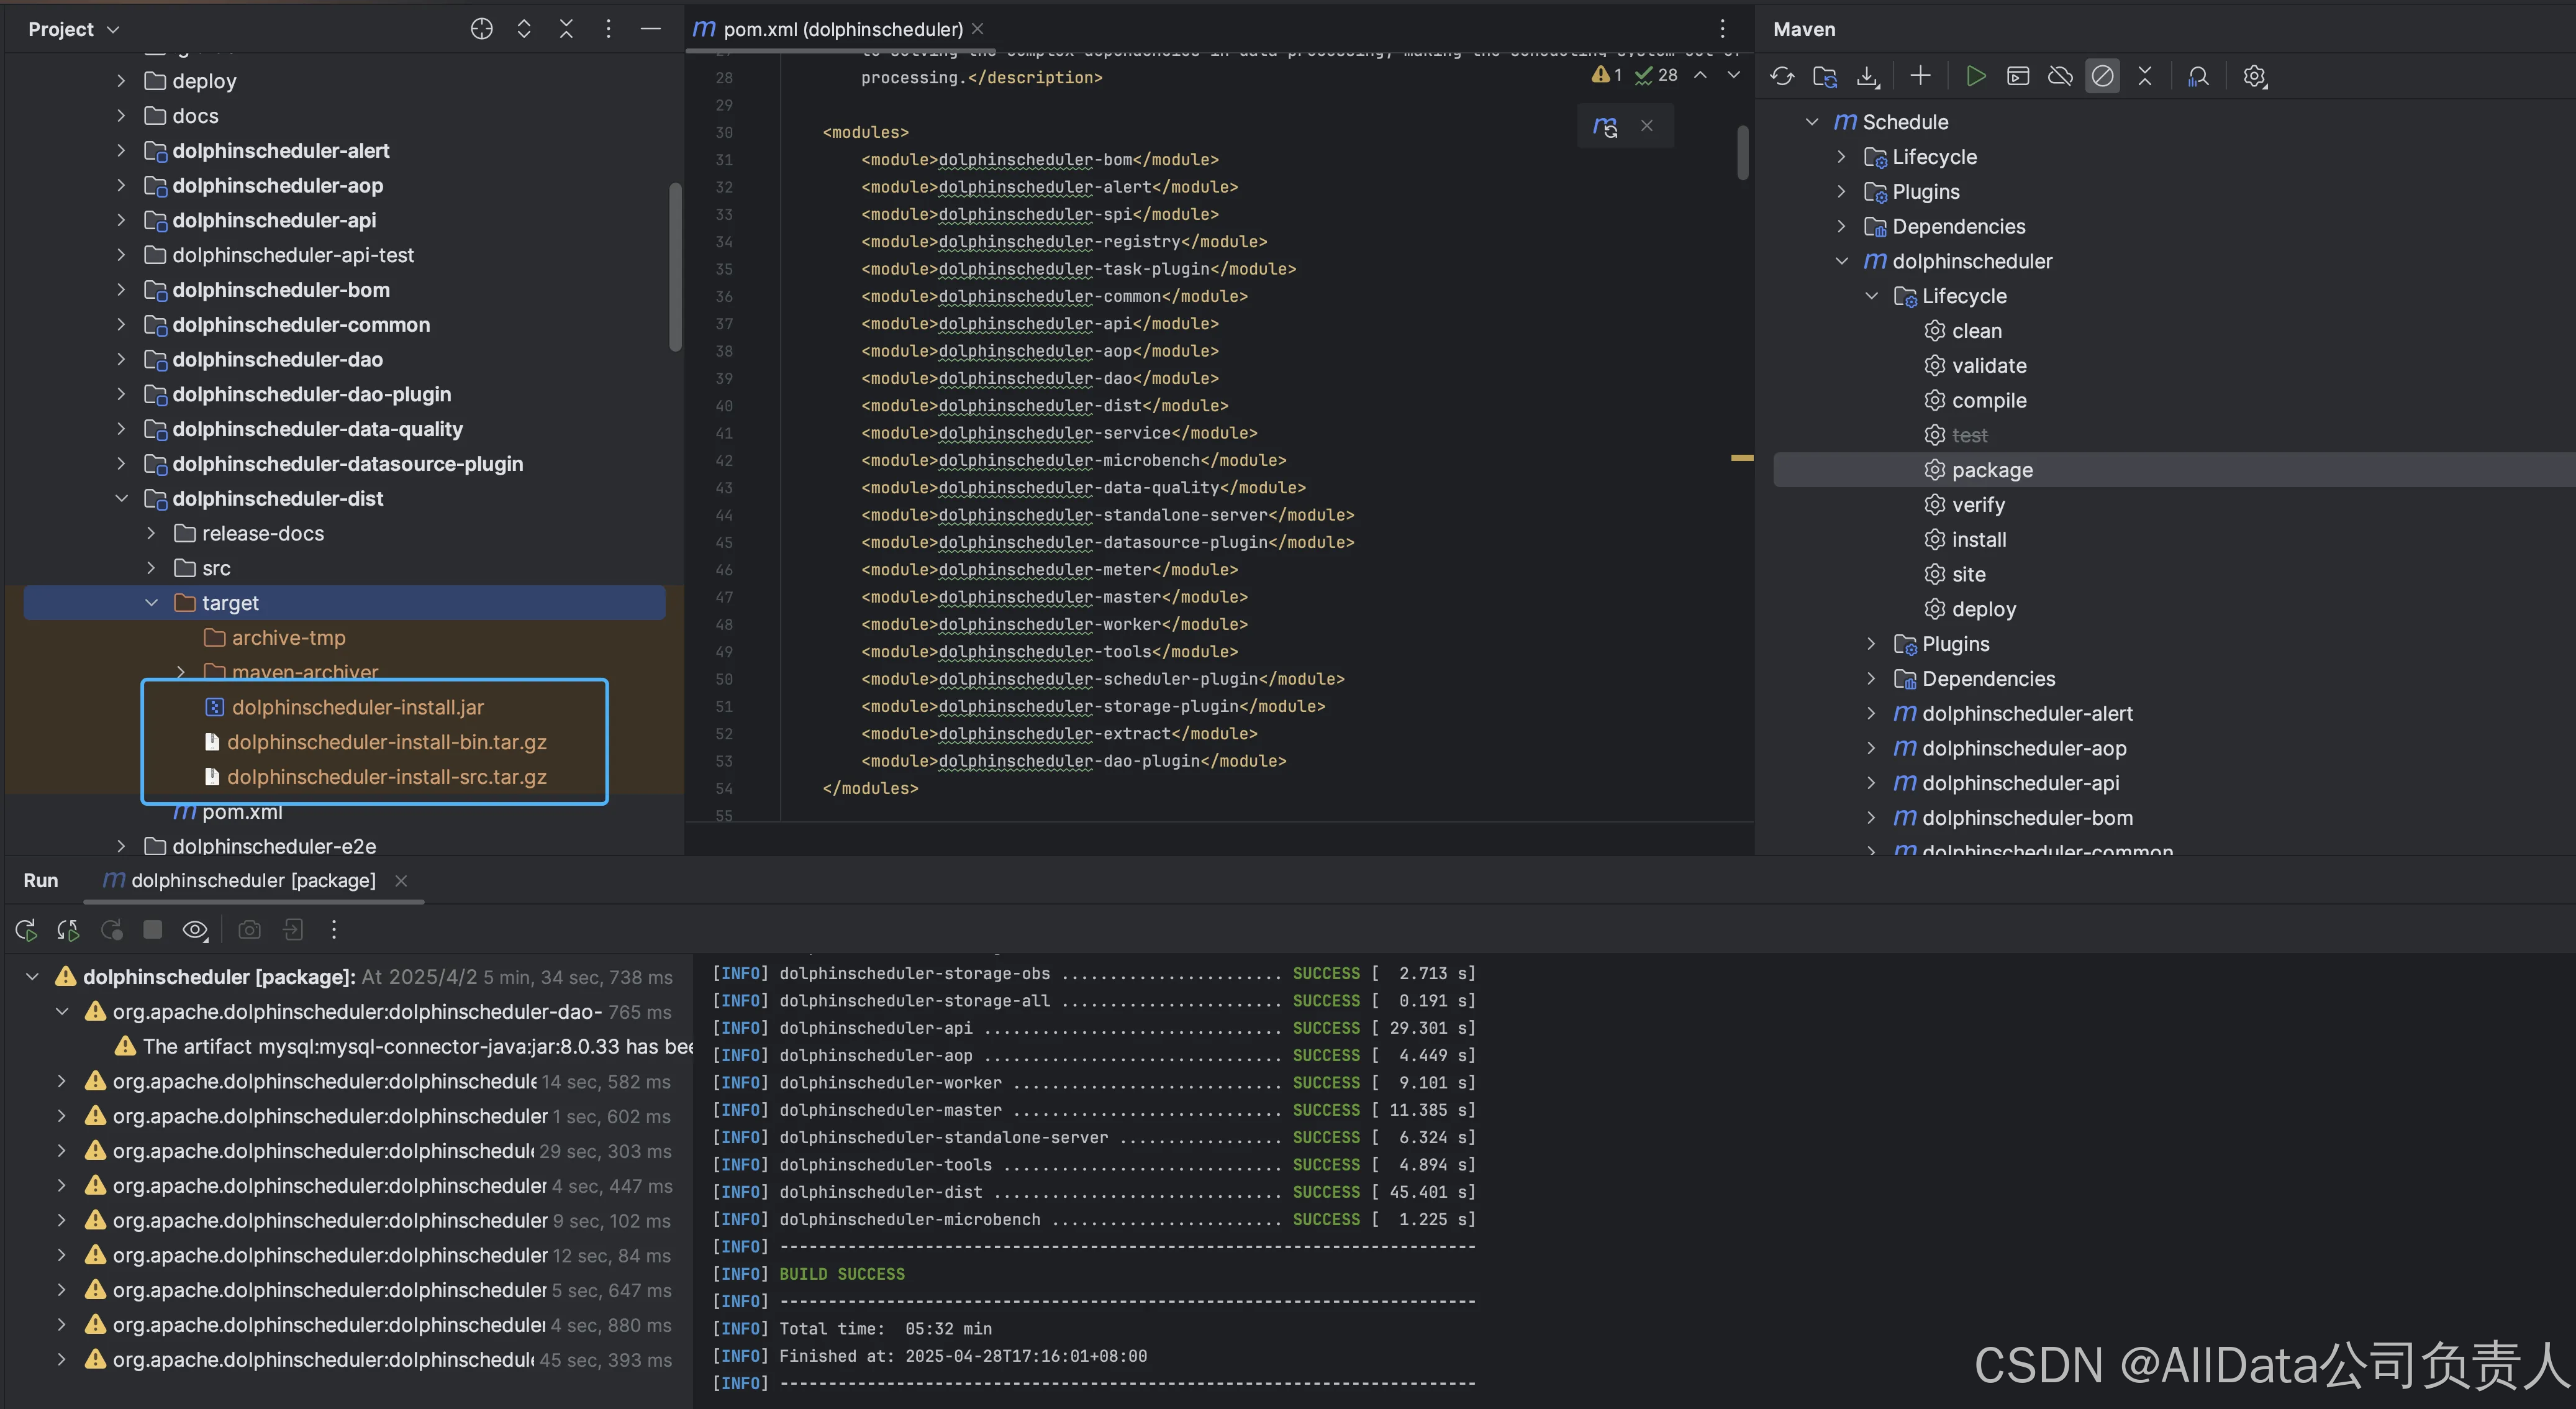
Task: Close the dolphinscheduler [package] run tab
Action: click(401, 881)
